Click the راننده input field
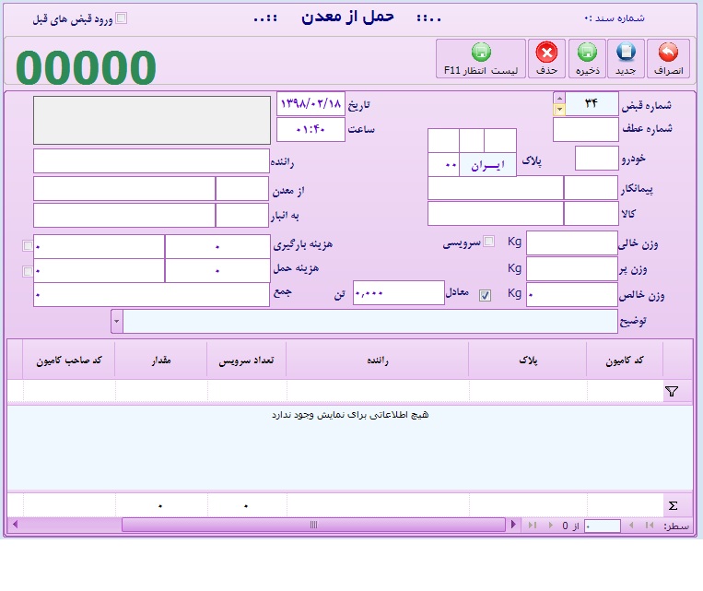Image resolution: width=703 pixels, height=591 pixels. pyautogui.click(x=151, y=161)
